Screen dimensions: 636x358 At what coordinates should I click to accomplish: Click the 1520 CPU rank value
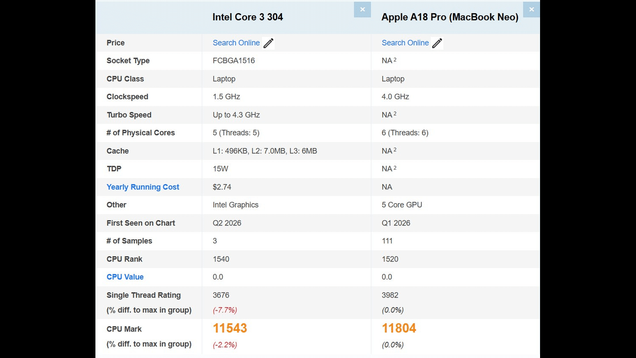(x=390, y=259)
